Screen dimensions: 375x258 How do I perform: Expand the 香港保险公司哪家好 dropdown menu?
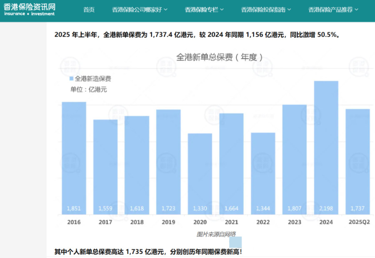coord(140,10)
